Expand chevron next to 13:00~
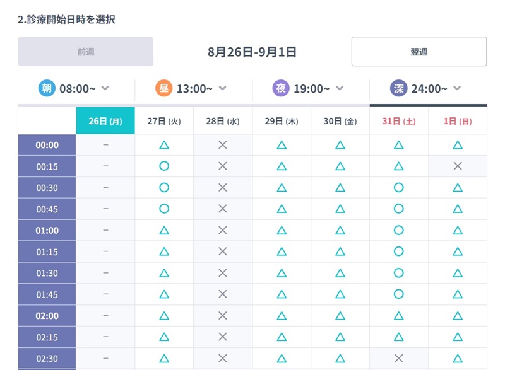This screenshot has height=370, width=505. pos(223,88)
